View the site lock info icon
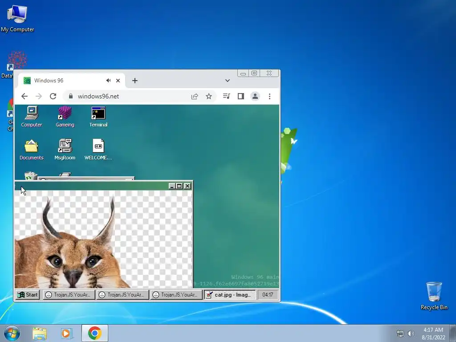 [70, 96]
